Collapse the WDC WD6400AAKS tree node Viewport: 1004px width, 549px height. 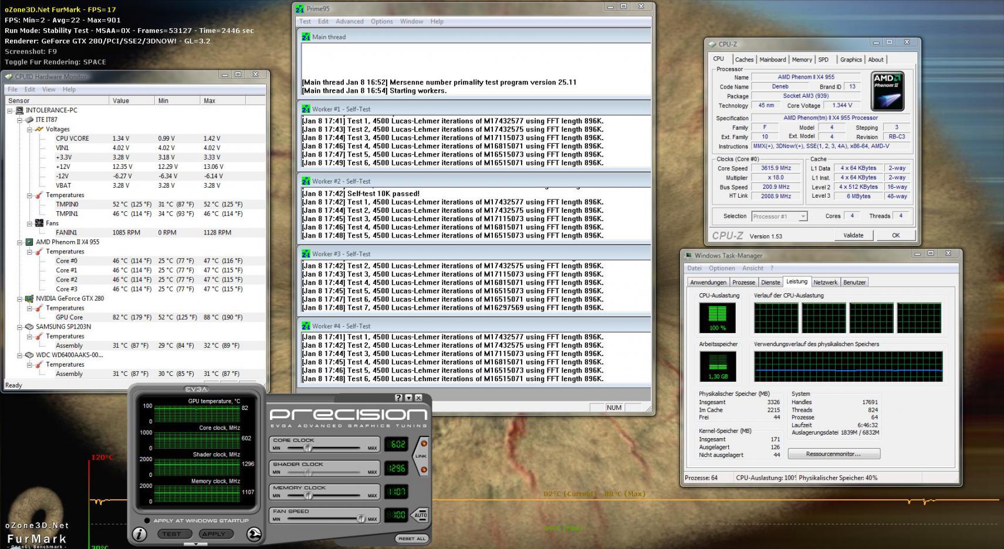(x=20, y=355)
